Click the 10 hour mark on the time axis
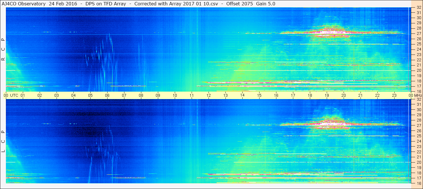423x189 pixels. [175, 95]
